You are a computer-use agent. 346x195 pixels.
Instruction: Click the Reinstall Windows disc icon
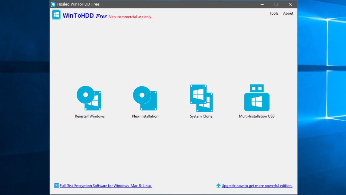[89, 98]
